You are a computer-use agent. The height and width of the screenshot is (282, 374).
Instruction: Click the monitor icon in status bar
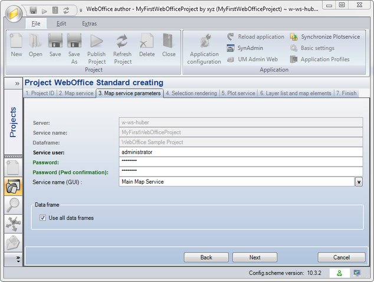(357, 273)
